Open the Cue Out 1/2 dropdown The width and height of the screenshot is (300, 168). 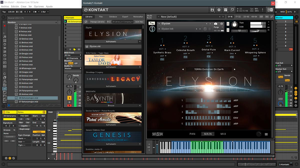[284, 65]
